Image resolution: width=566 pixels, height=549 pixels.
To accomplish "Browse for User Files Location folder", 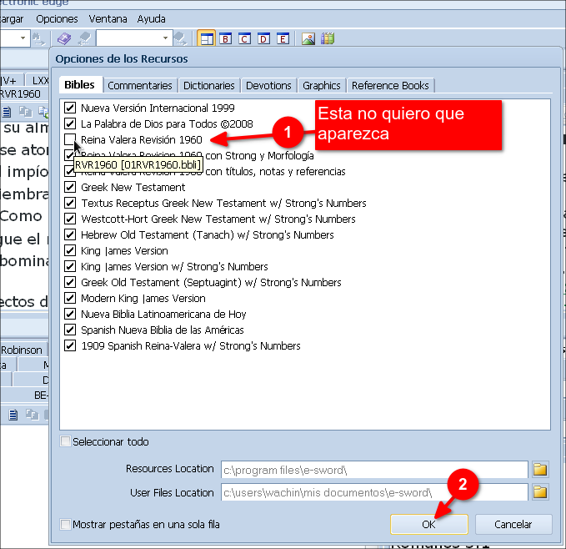I will [540, 492].
